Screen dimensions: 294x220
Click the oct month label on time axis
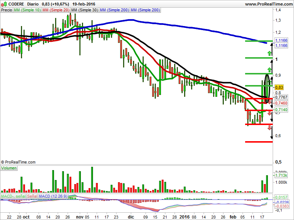(x=26, y=217)
